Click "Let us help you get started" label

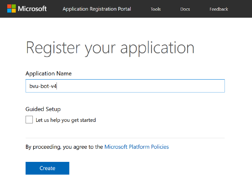pyautogui.click(x=66, y=120)
